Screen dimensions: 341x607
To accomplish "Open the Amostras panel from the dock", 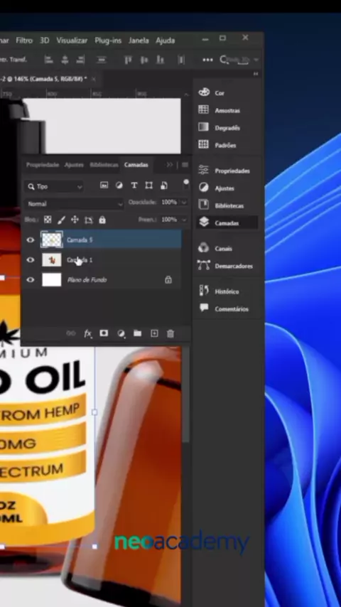I will (219, 110).
